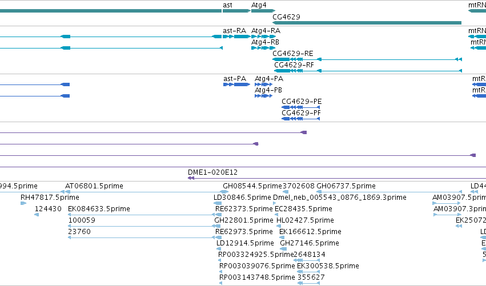Click the Atg4 gene label
This screenshot has height=286, width=486.
coord(259,5)
